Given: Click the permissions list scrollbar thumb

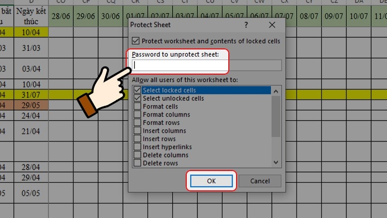Looking at the screenshot, I should pyautogui.click(x=276, y=116).
